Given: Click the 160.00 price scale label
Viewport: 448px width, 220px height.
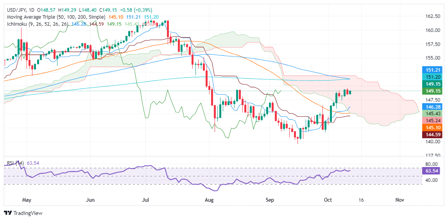Looking at the screenshot, I should coord(432,30).
